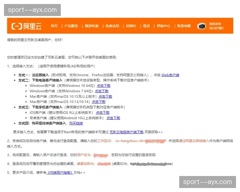Screen dimensions: 240x192
Task: Click the 用户名为 label text
Action: [84, 155]
